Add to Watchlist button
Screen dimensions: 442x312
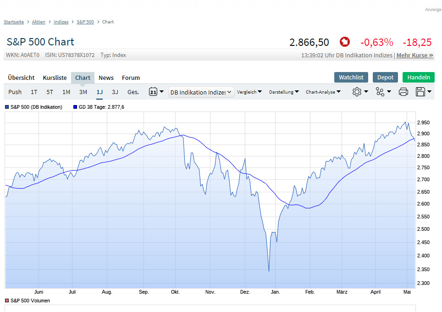pos(351,78)
